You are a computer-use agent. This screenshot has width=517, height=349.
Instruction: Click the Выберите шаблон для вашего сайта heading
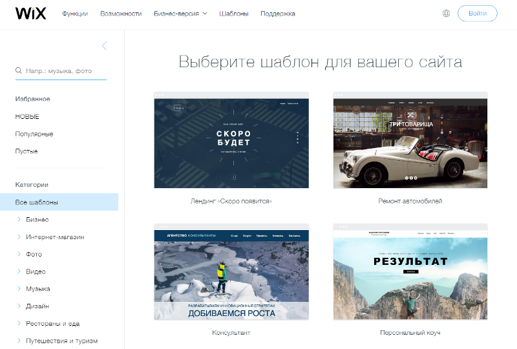point(321,62)
